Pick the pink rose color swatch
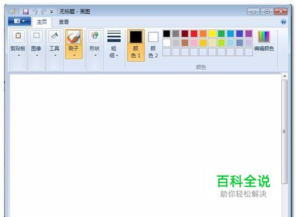The image size is (296, 217). 194,43
